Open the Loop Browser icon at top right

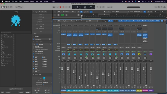[162, 7]
